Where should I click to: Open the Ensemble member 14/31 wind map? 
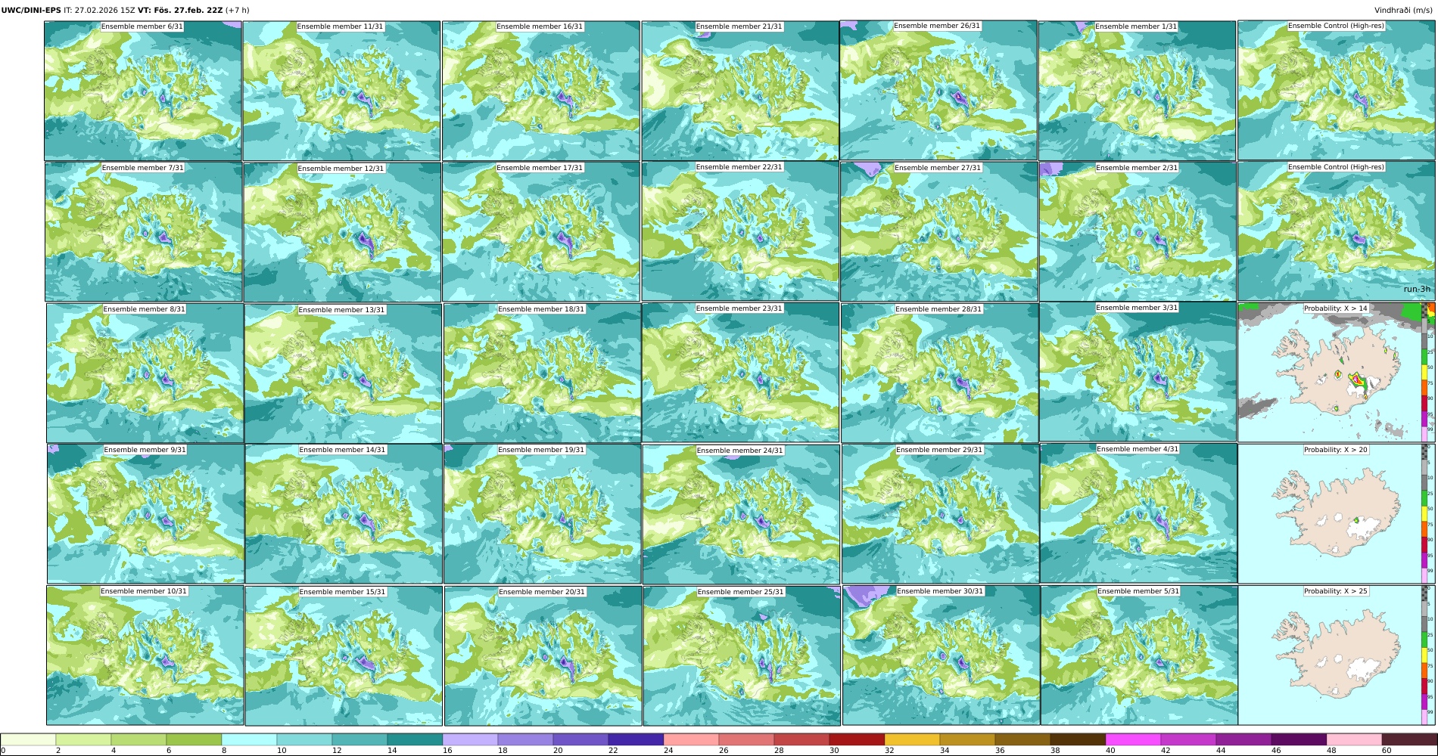(344, 514)
